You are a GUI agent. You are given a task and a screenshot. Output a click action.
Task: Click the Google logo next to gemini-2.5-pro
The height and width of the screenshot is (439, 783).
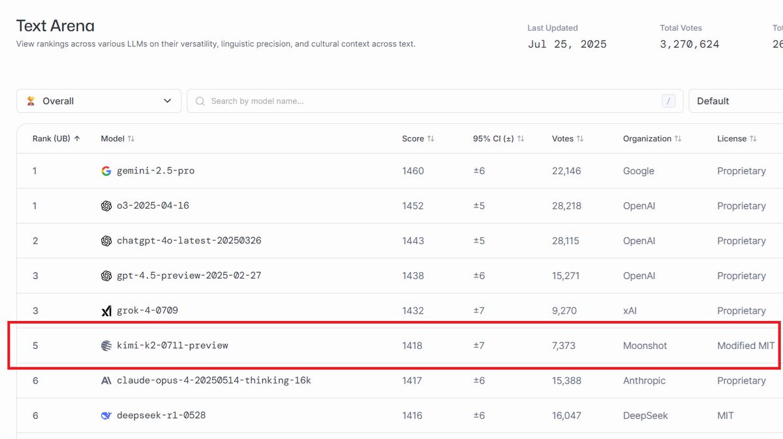pos(106,171)
